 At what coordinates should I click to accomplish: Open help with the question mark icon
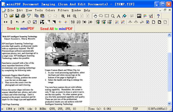(158, 16)
